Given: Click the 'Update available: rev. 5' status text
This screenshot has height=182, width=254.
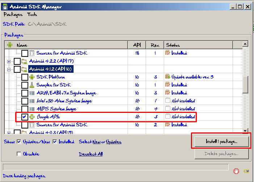Looking at the screenshot, I should 192,77.
